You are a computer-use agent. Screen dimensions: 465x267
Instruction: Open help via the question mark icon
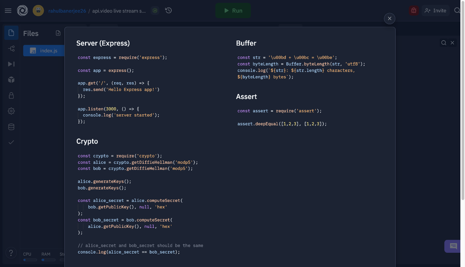[11, 253]
